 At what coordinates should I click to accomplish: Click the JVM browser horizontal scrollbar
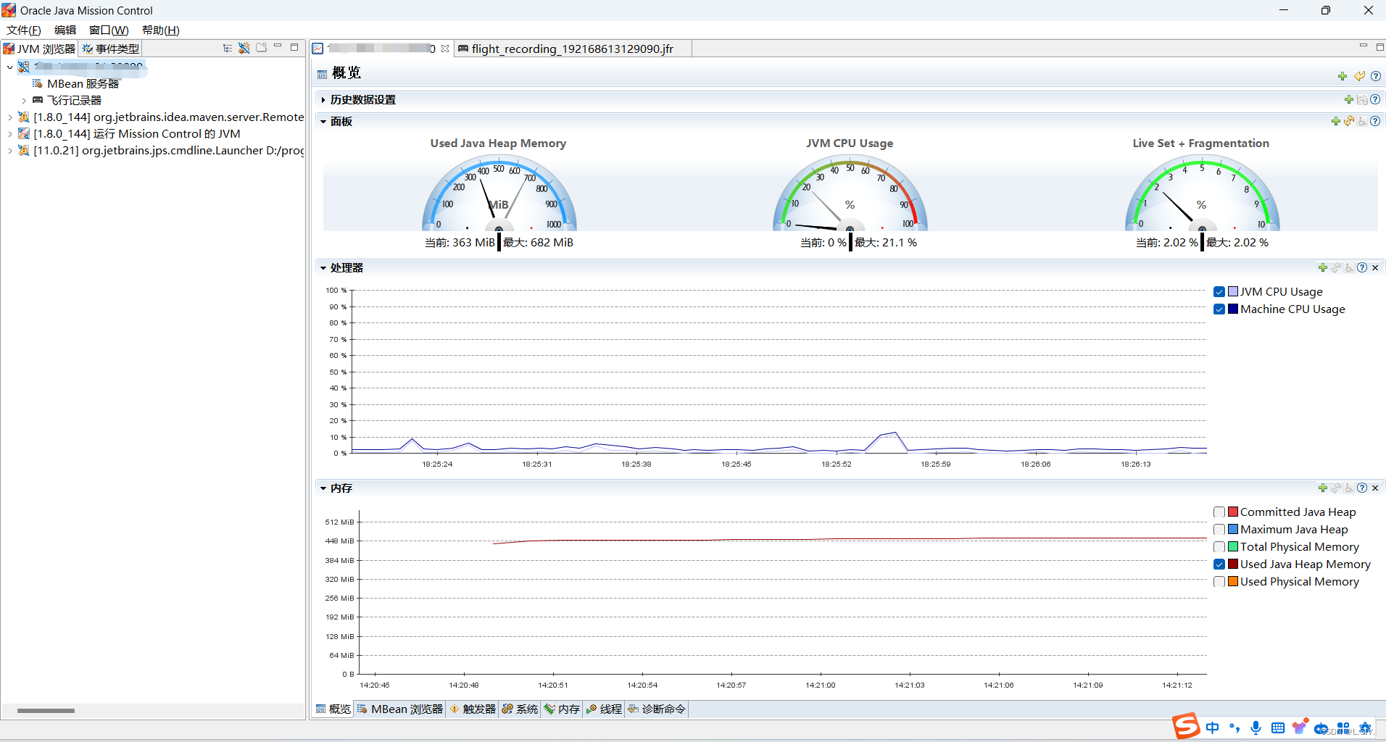click(46, 711)
